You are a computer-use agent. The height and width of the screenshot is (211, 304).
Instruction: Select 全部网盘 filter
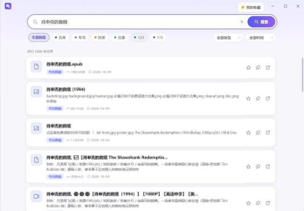pos(39,37)
